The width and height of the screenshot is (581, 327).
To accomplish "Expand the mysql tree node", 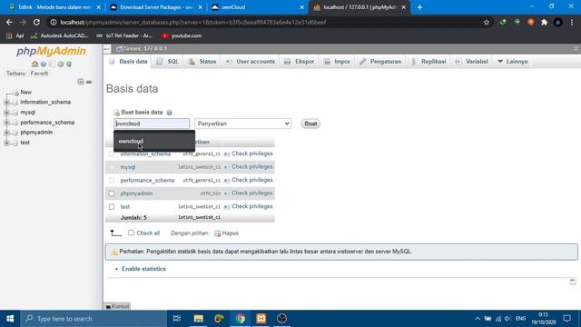I will (x=6, y=113).
